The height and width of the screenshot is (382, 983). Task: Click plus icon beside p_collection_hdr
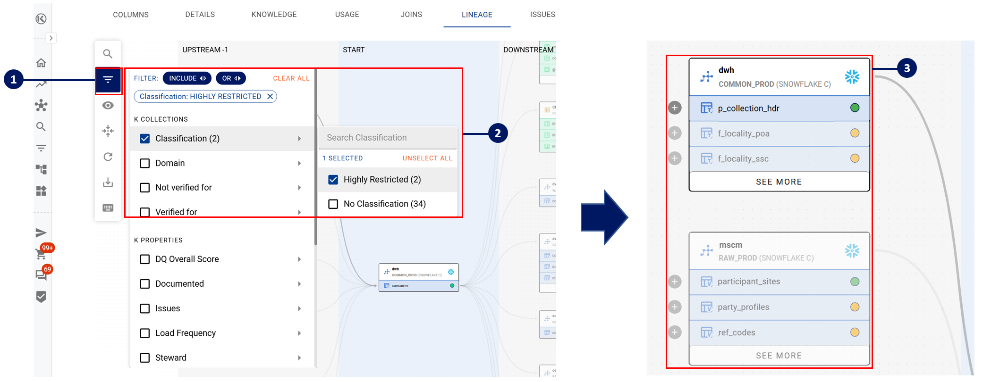tap(675, 108)
